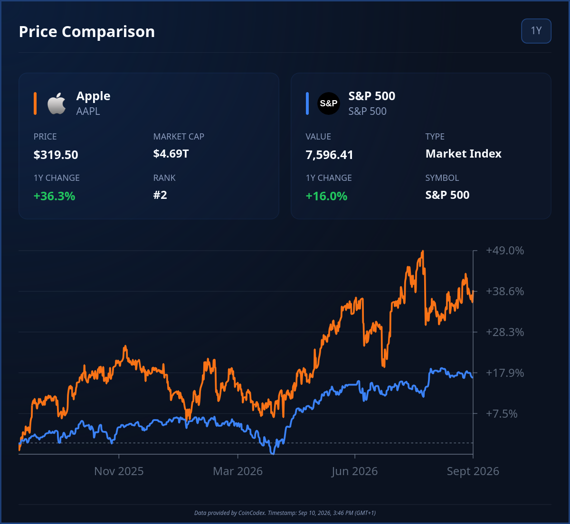Click the +49.0% y-axis label
The width and height of the screenshot is (570, 524).
505,251
